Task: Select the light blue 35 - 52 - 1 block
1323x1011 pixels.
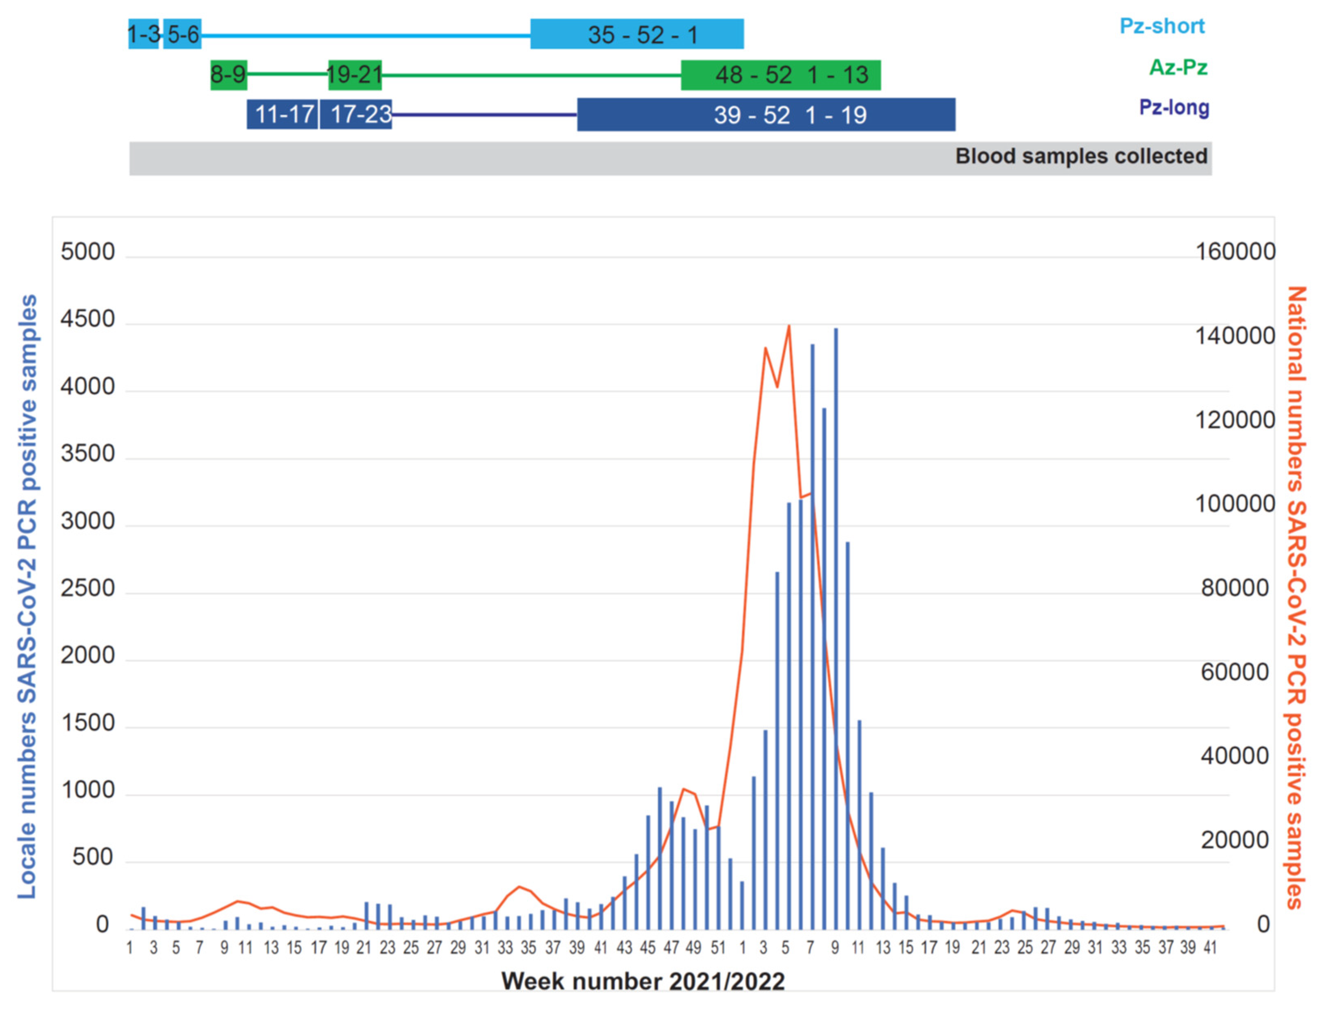Action: 636,34
